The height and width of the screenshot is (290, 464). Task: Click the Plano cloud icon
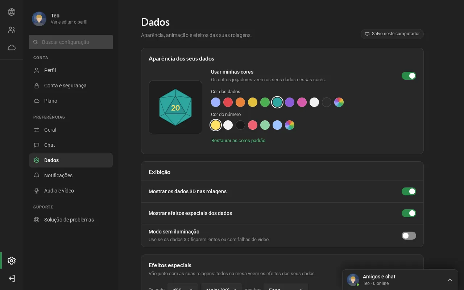pyautogui.click(x=37, y=101)
